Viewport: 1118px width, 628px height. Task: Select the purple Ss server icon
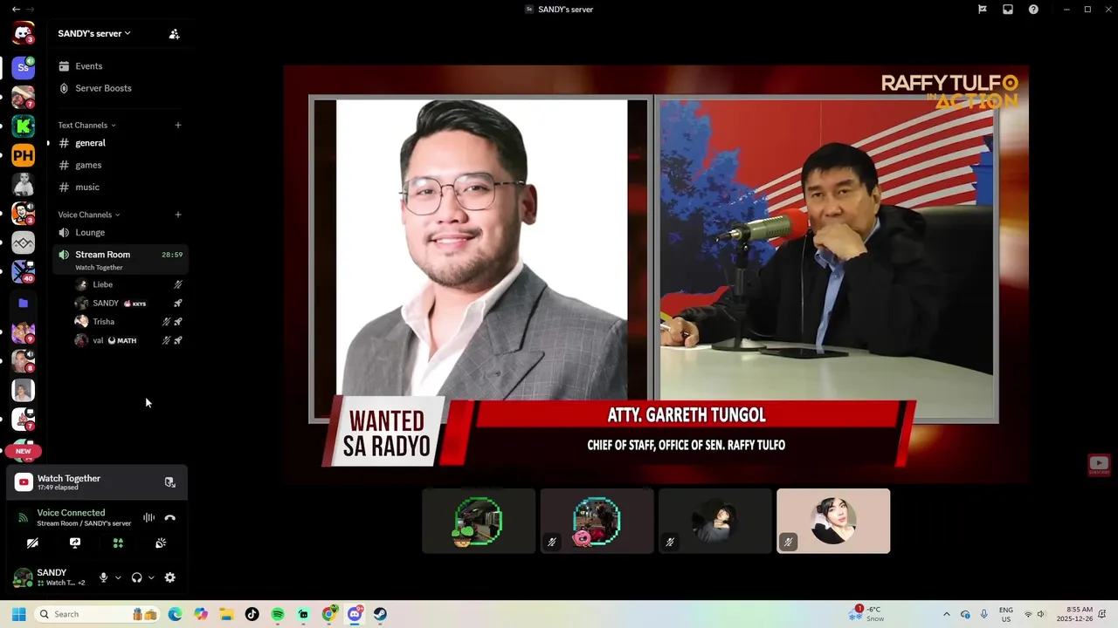(24, 67)
